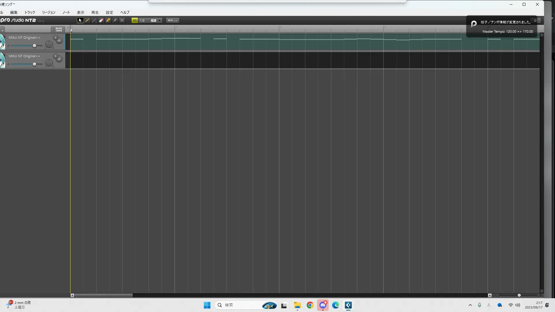
Task: Adjust first track volume slider knob
Action: [34, 46]
